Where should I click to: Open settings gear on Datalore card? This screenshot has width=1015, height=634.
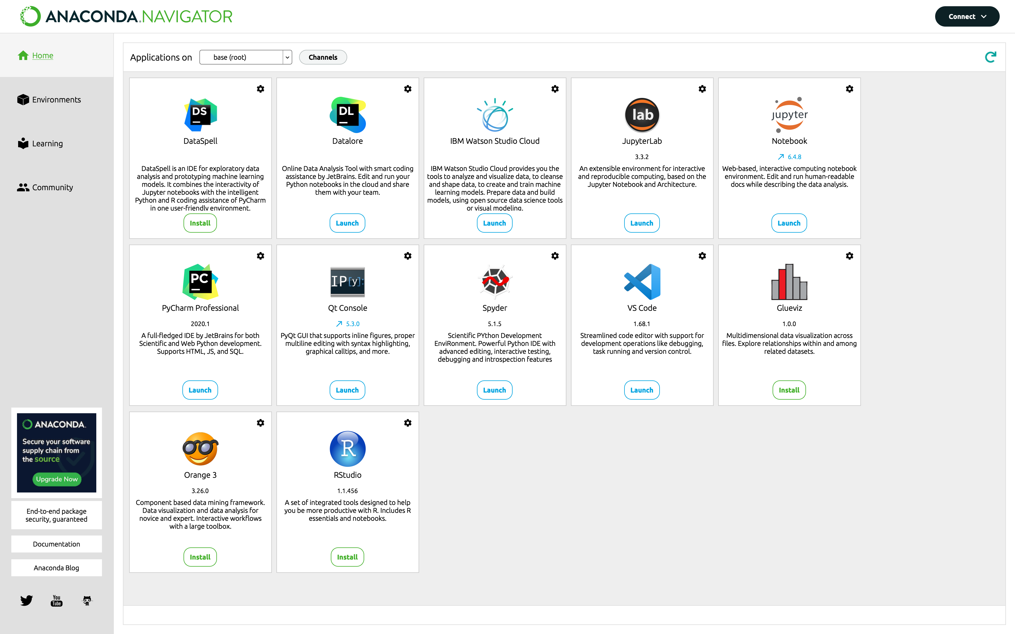(408, 89)
